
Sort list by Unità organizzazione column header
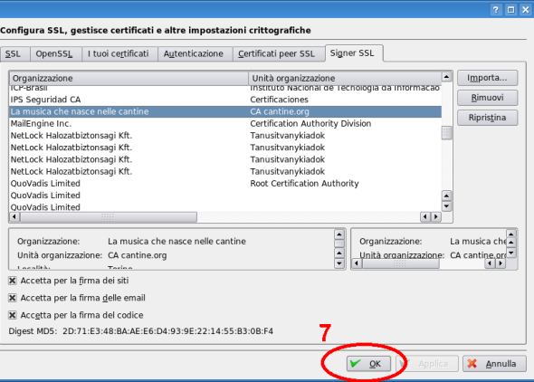[345, 79]
